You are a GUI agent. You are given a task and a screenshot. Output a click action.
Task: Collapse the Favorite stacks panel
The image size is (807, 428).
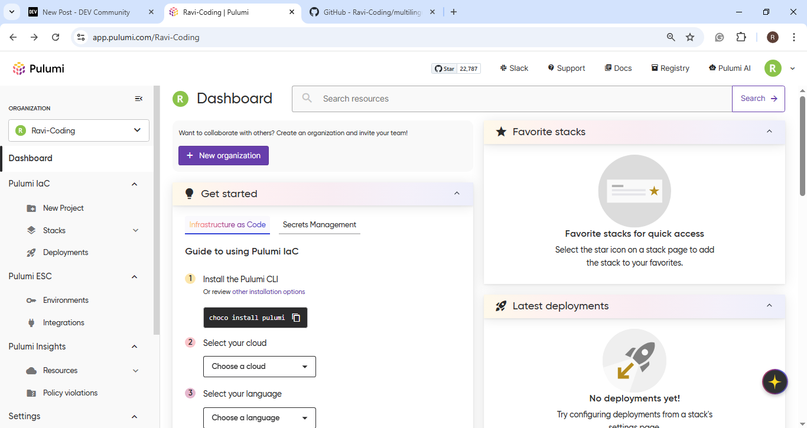(769, 132)
